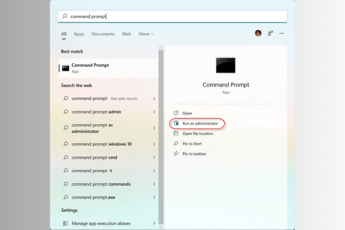The width and height of the screenshot is (345, 230).
Task: Select 'command prompt admin' web suggestion
Action: tap(109, 112)
